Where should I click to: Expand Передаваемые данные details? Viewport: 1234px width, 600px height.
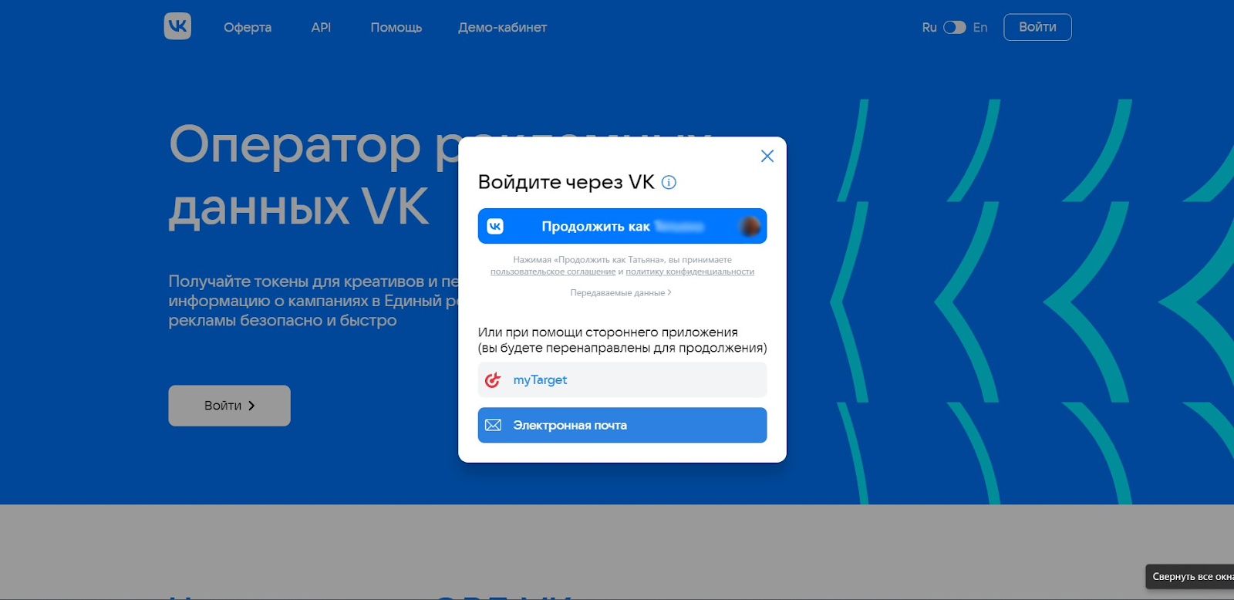(621, 293)
